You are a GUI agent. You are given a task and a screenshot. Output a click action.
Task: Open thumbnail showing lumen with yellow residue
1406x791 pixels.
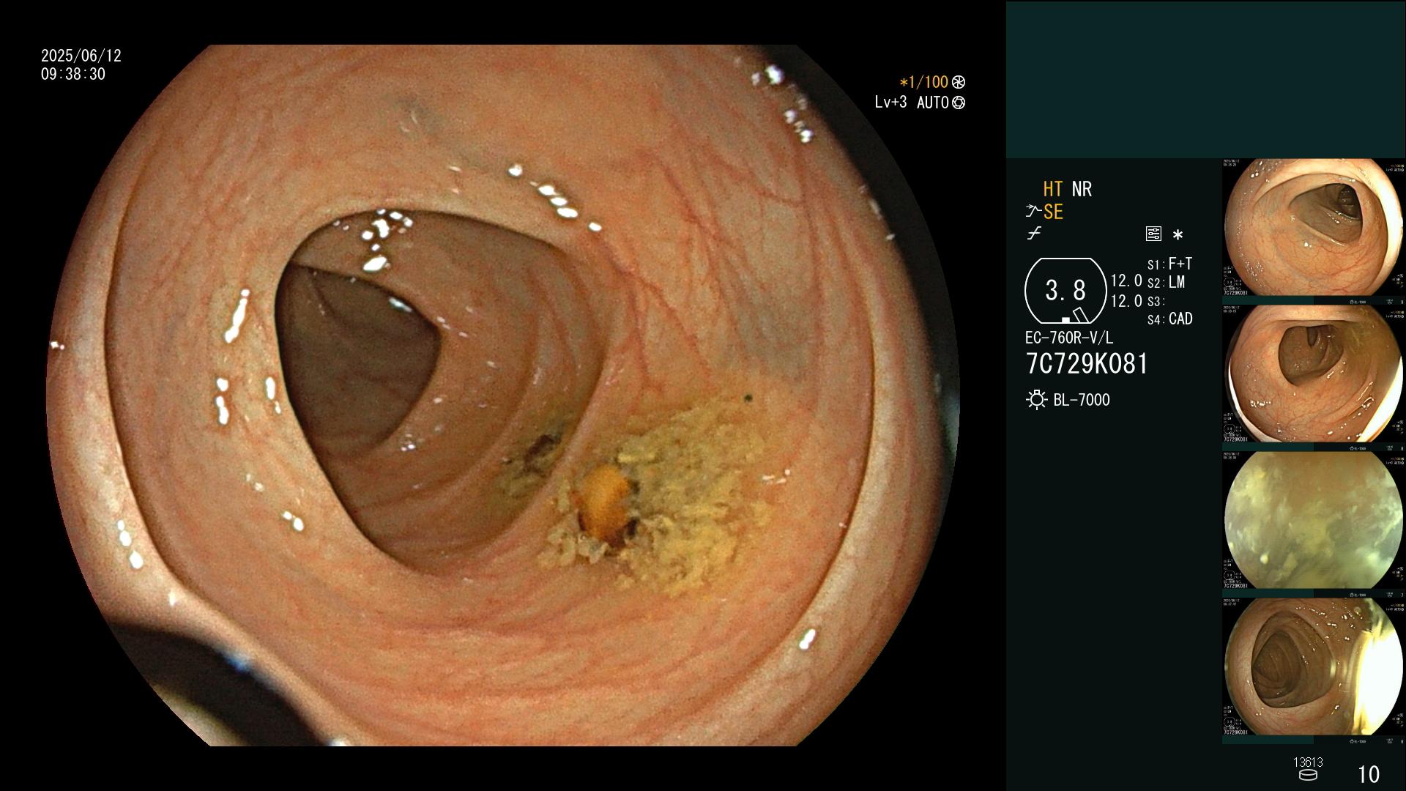1313,374
